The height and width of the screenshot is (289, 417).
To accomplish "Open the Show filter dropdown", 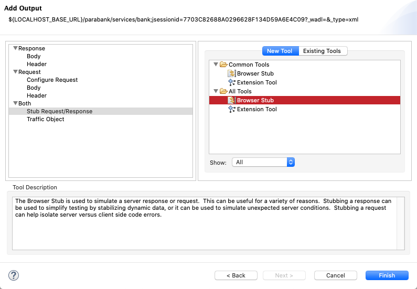I will coord(263,162).
